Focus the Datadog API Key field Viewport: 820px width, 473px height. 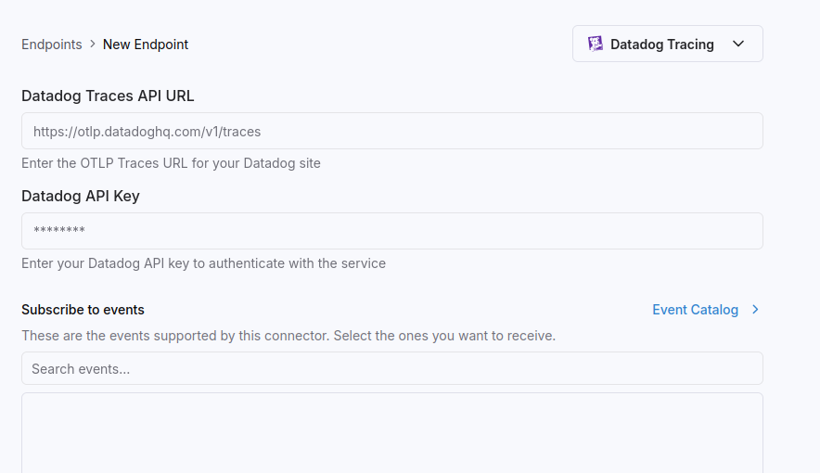tap(392, 231)
